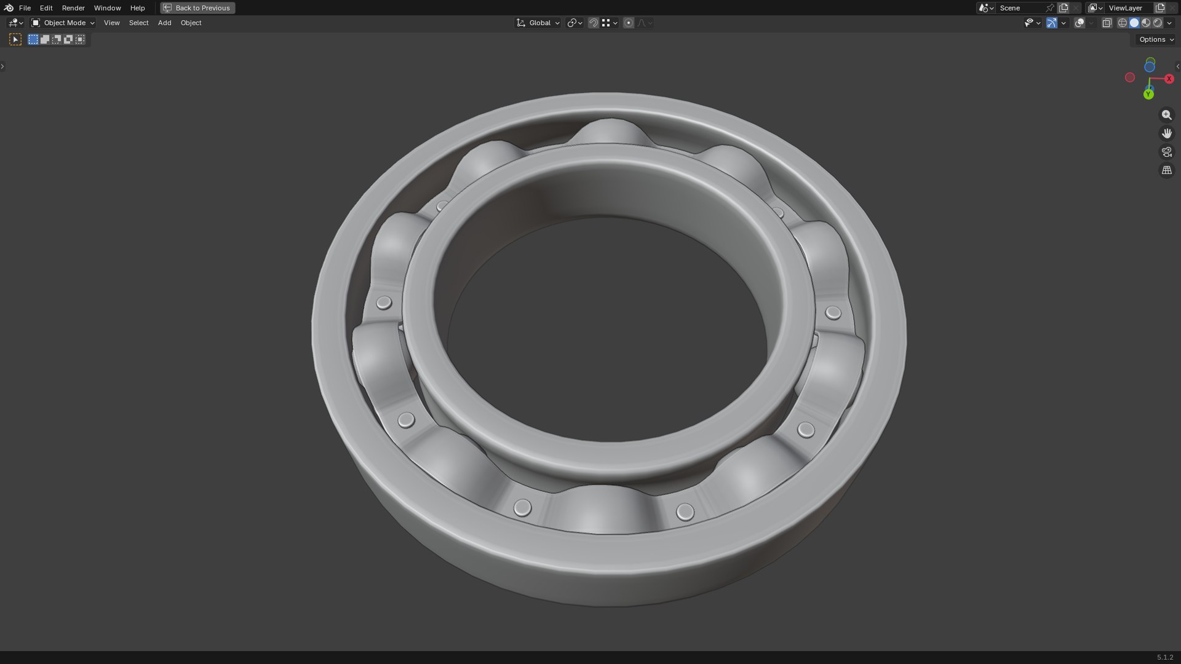1181x664 pixels.
Task: Toggle X-ray view
Action: point(1107,23)
